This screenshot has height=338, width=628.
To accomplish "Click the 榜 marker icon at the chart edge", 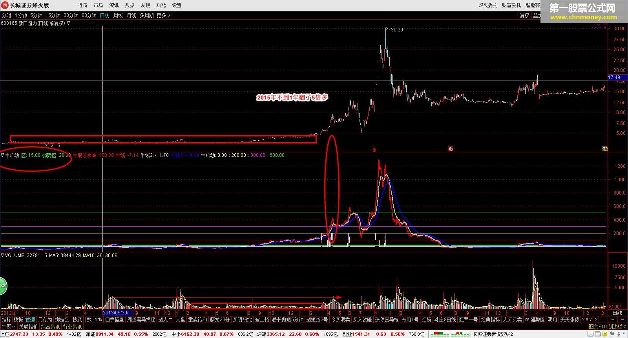I will [x=605, y=149].
